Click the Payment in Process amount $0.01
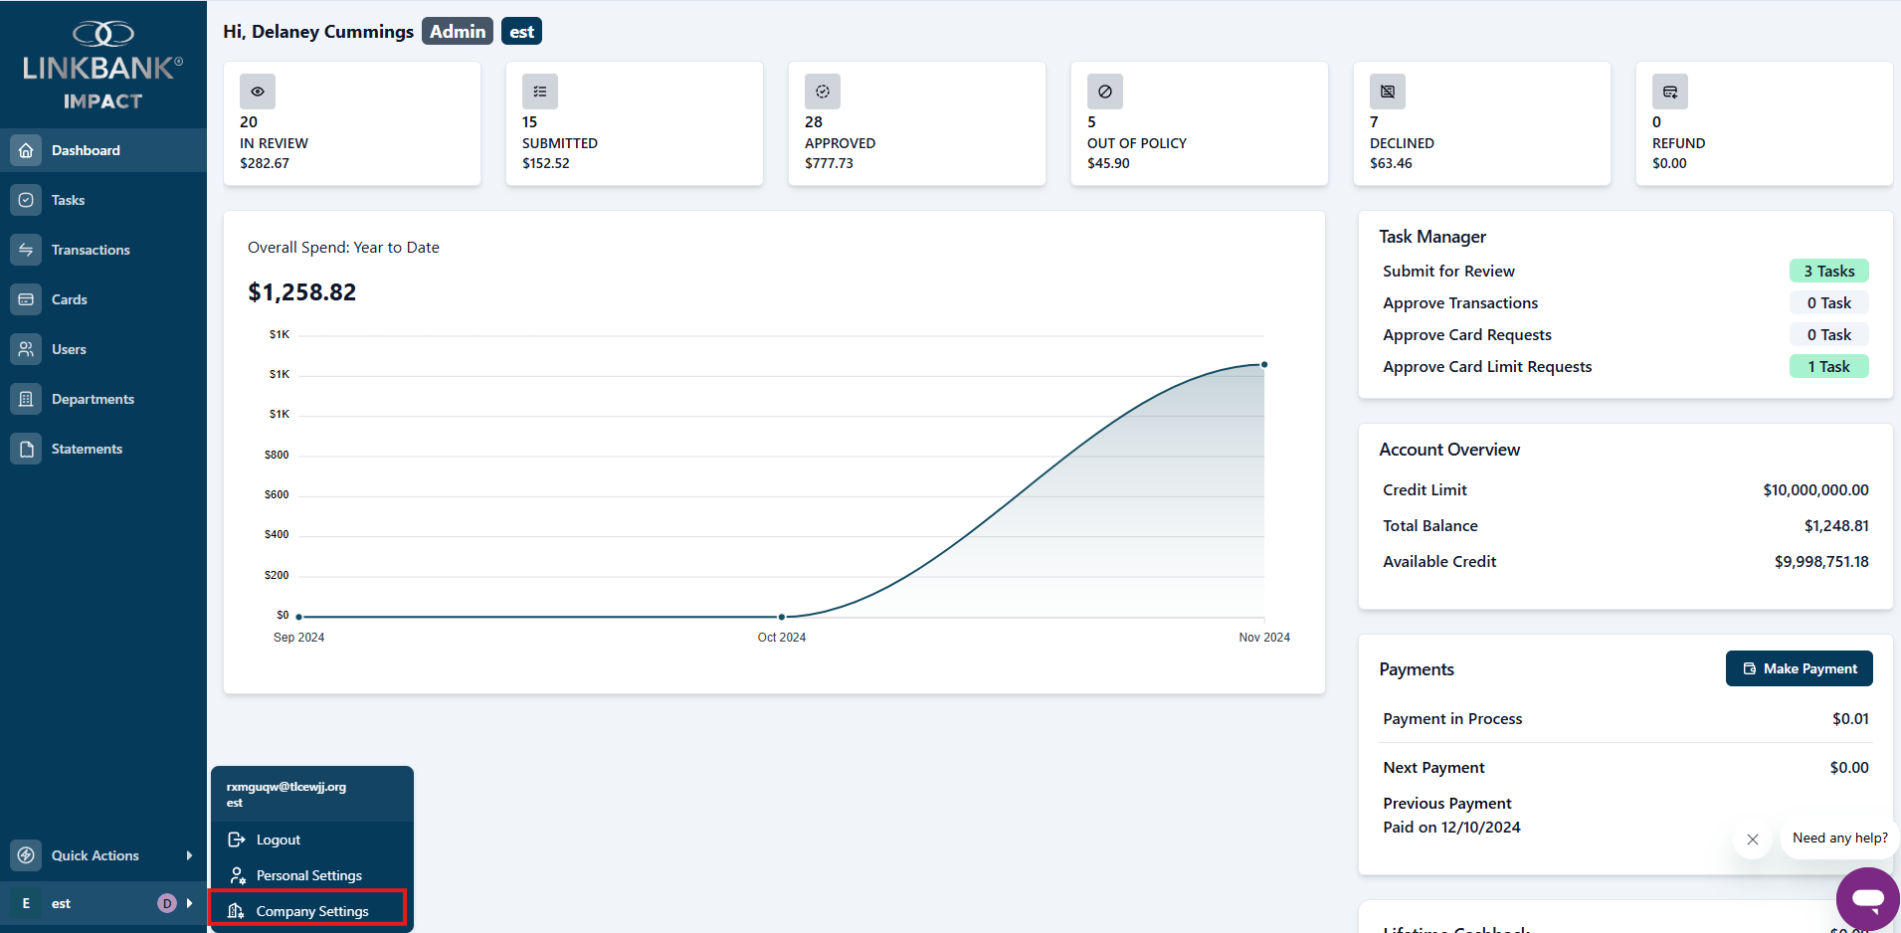The height and width of the screenshot is (933, 1901). point(1850,718)
